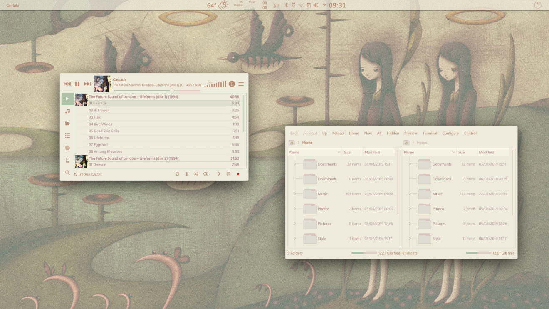
Task: Select track 05 Dead Skin Cells
Action: (158, 131)
